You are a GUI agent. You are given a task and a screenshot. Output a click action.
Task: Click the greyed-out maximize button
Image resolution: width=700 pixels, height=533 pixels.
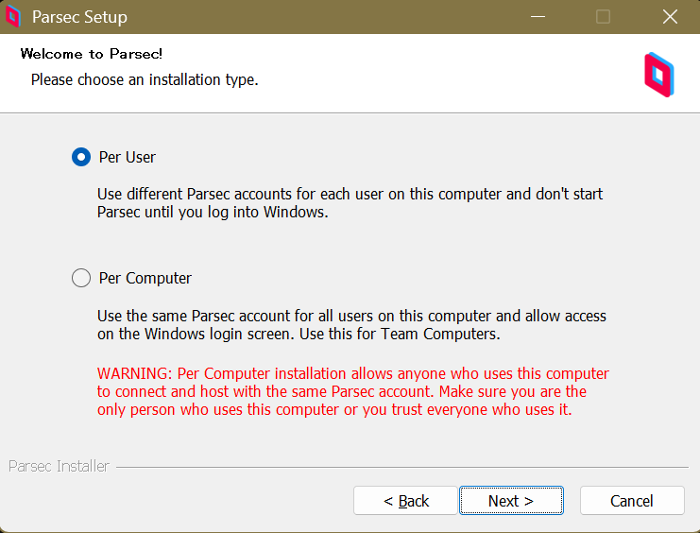coord(604,17)
